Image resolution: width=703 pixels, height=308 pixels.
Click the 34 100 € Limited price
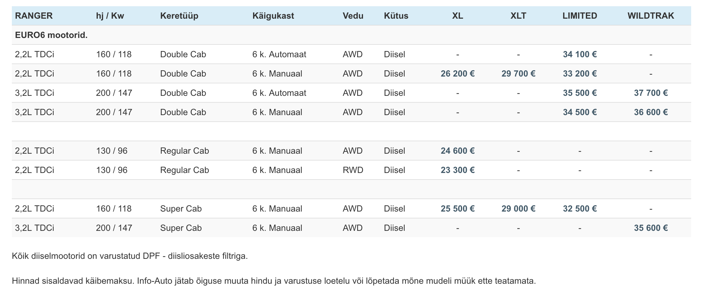click(580, 54)
